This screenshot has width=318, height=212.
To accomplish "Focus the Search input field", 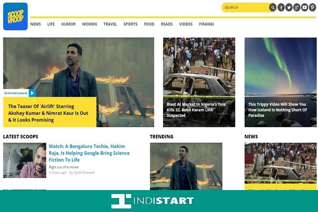I will [246, 8].
